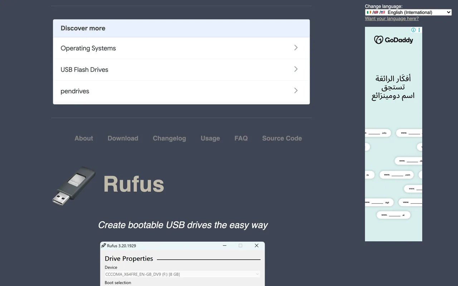Click the 'Boot selection' label
Image resolution: width=458 pixels, height=286 pixels.
118,282
